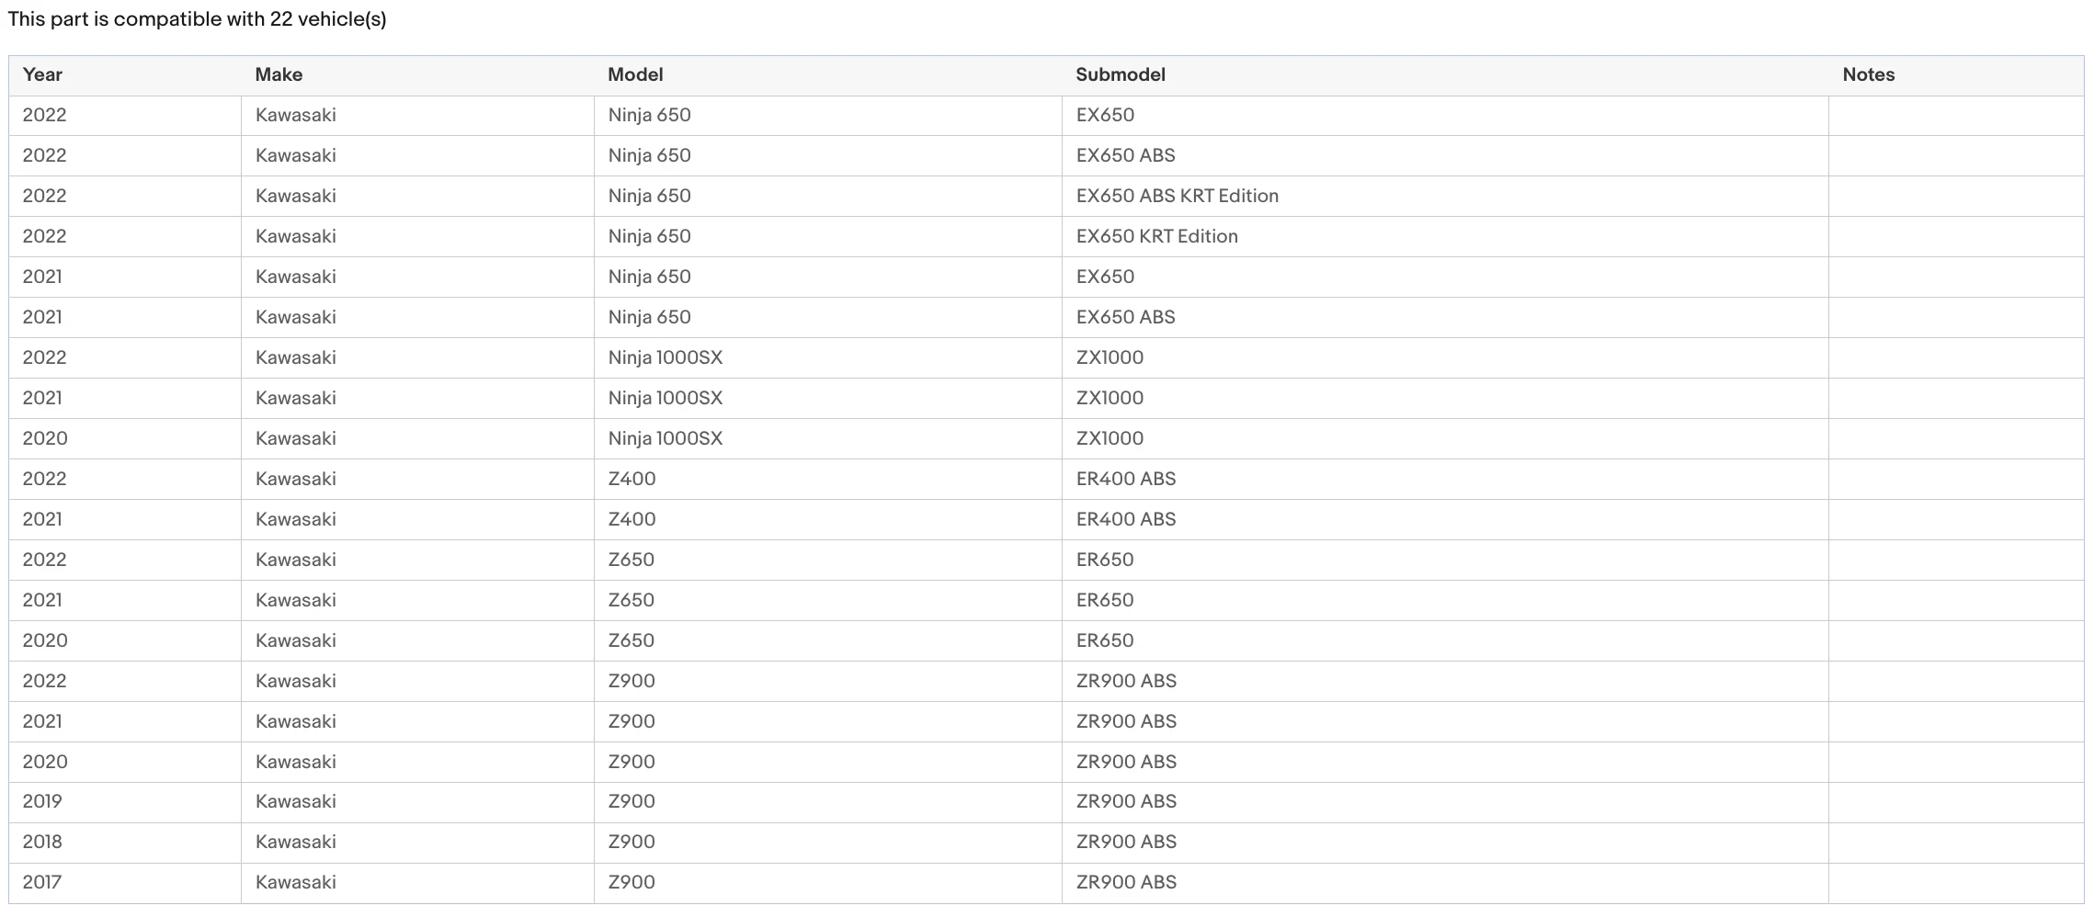
Task: Click ZX1000 in the 2021 Ninja 1000SX row
Action: [1110, 398]
